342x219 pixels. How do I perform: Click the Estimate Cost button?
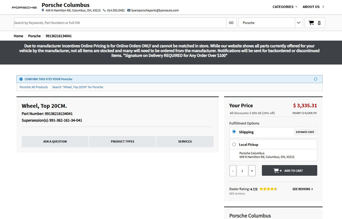coord(305,132)
